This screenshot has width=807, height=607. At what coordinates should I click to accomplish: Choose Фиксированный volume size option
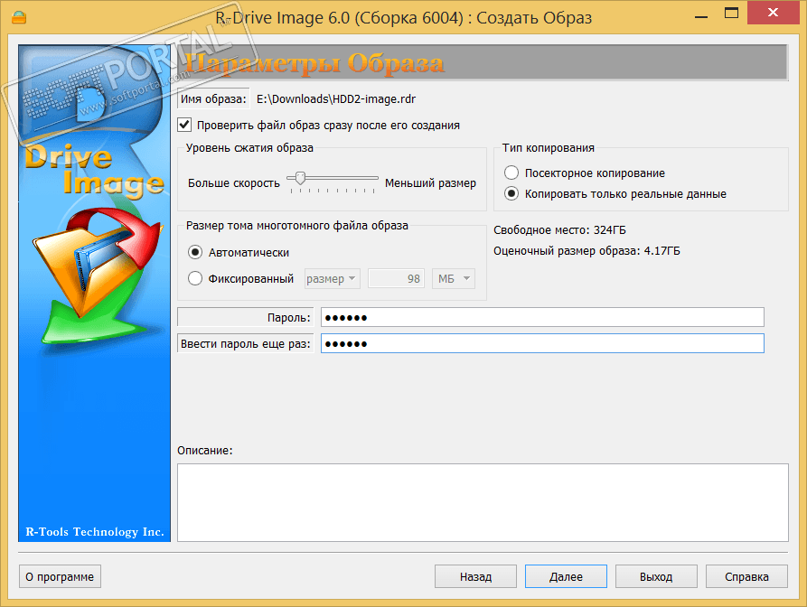pyautogui.click(x=195, y=278)
